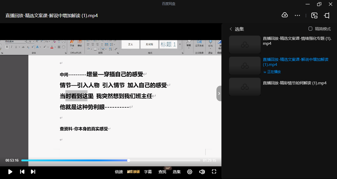Skip to next video
Viewport: 337px width, 179px height.
(x=33, y=172)
